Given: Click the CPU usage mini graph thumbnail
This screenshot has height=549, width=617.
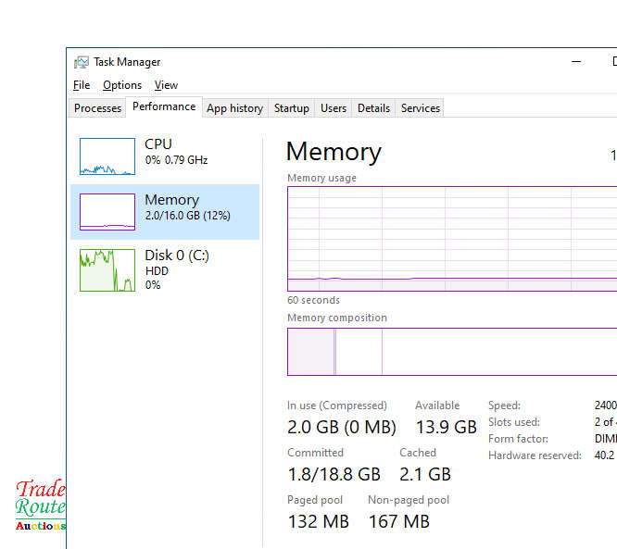Looking at the screenshot, I should (107, 156).
